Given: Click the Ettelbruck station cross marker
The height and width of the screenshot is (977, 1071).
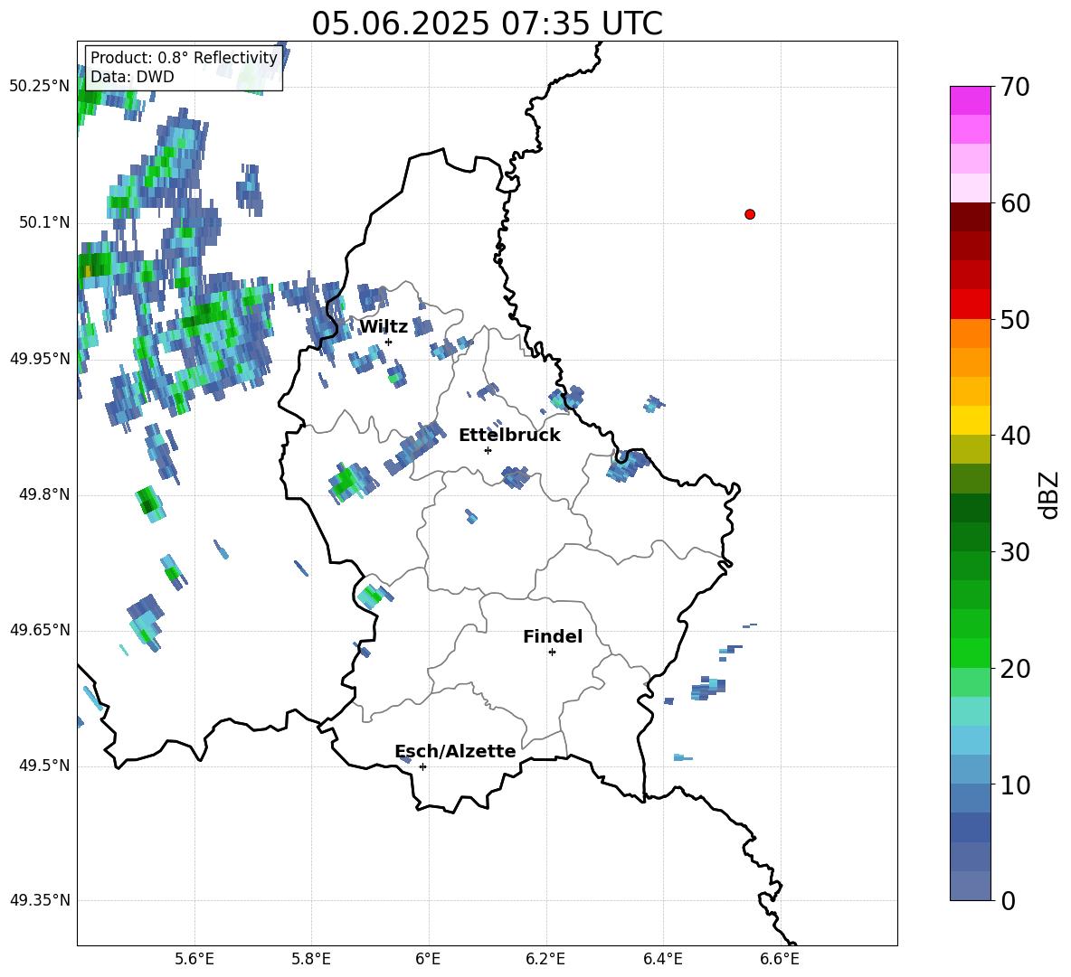Looking at the screenshot, I should point(488,450).
